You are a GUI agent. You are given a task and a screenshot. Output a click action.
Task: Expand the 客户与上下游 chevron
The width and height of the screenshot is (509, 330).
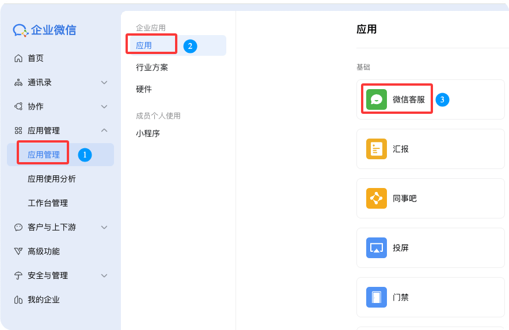104,227
